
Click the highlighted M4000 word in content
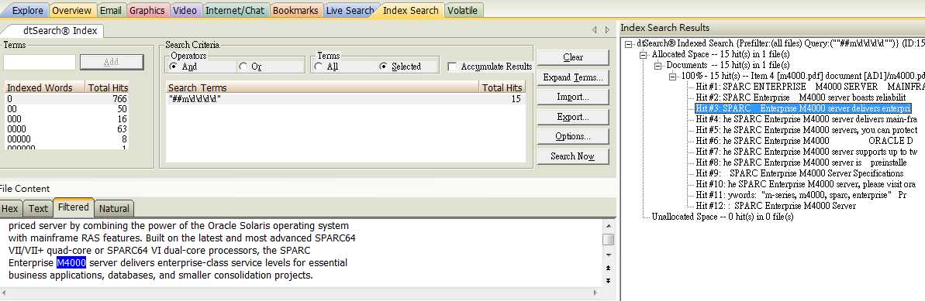[x=71, y=263]
